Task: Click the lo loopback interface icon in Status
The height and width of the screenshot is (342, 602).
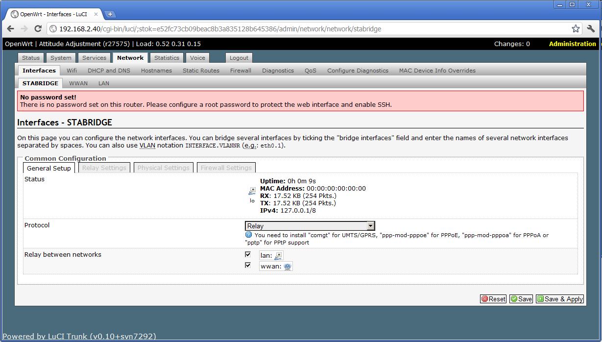Action: point(252,191)
